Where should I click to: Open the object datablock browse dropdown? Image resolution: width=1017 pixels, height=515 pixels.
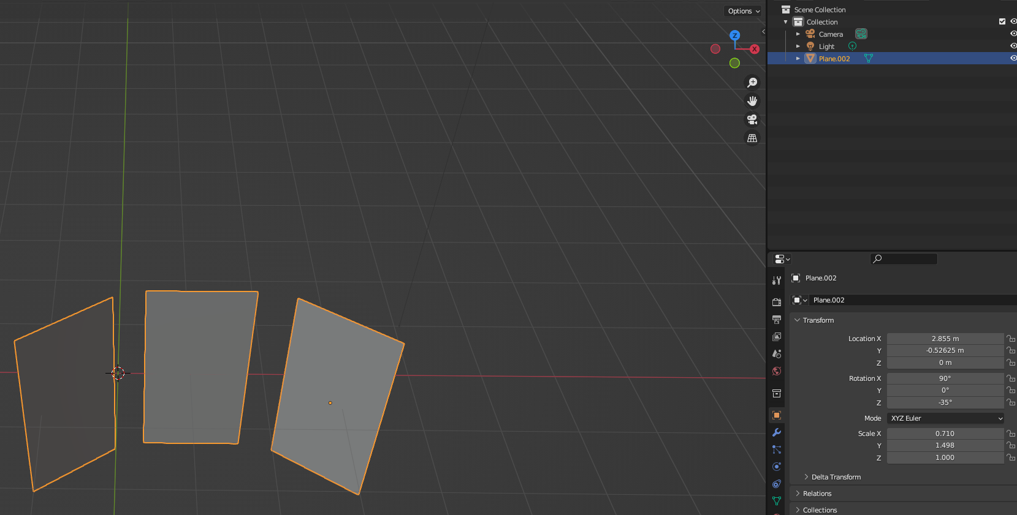799,300
